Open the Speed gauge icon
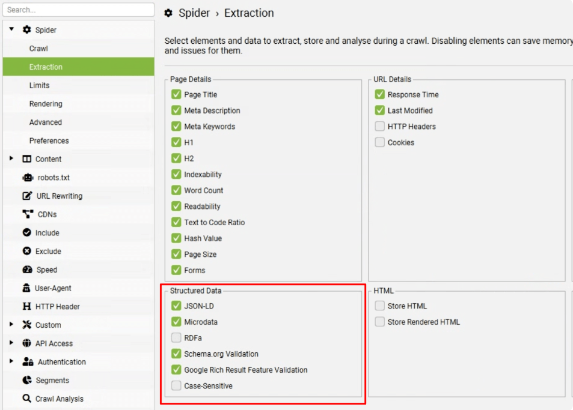 click(x=28, y=270)
